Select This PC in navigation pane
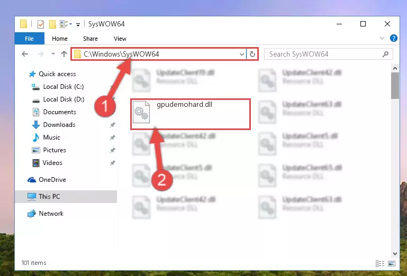The height and width of the screenshot is (276, 407). click(66, 197)
